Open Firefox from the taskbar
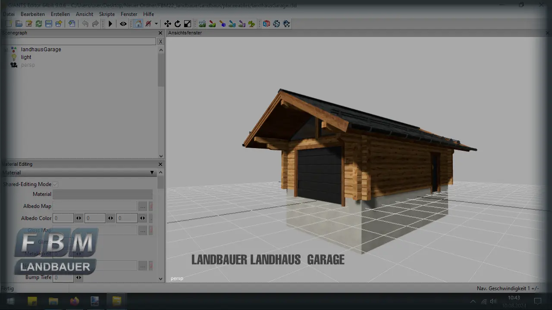Image resolution: width=552 pixels, height=310 pixels. point(75,301)
